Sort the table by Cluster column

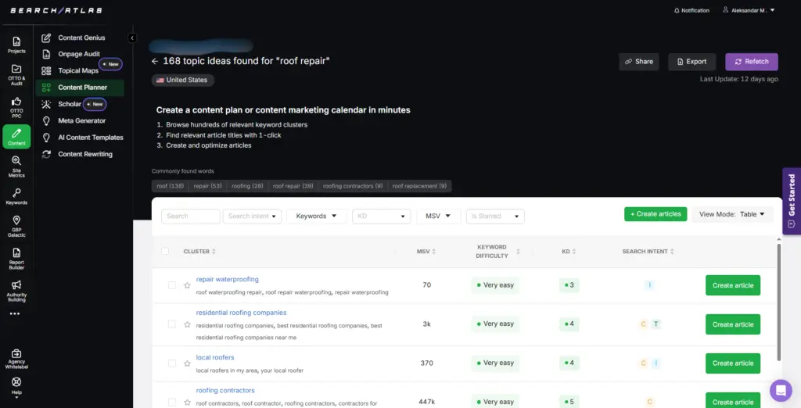199,251
